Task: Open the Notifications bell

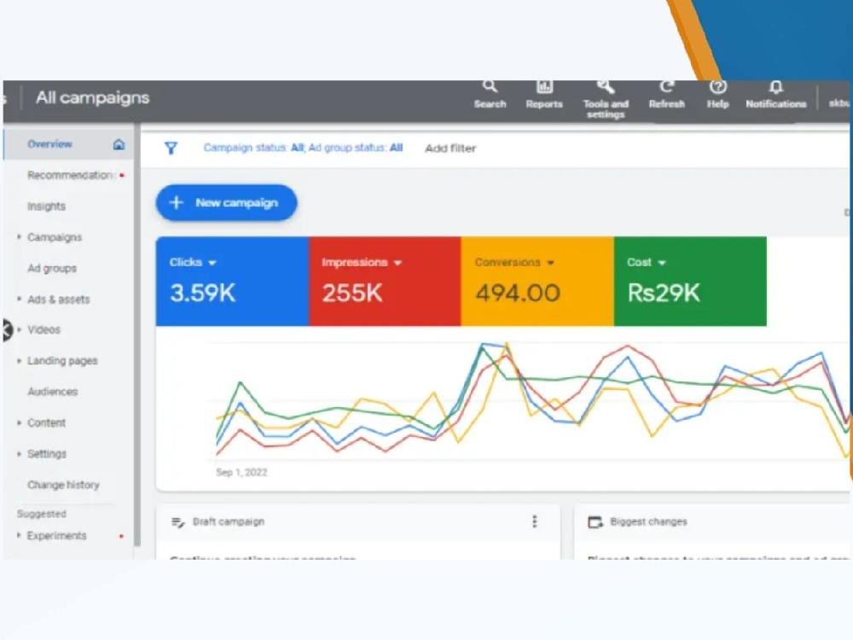Action: (x=775, y=87)
